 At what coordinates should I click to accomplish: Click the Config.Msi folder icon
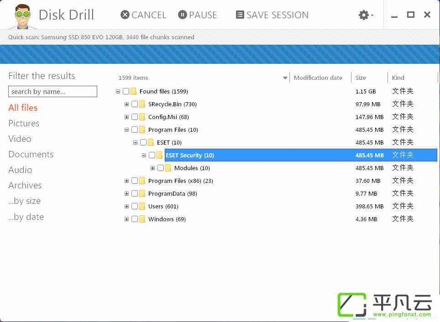click(142, 117)
